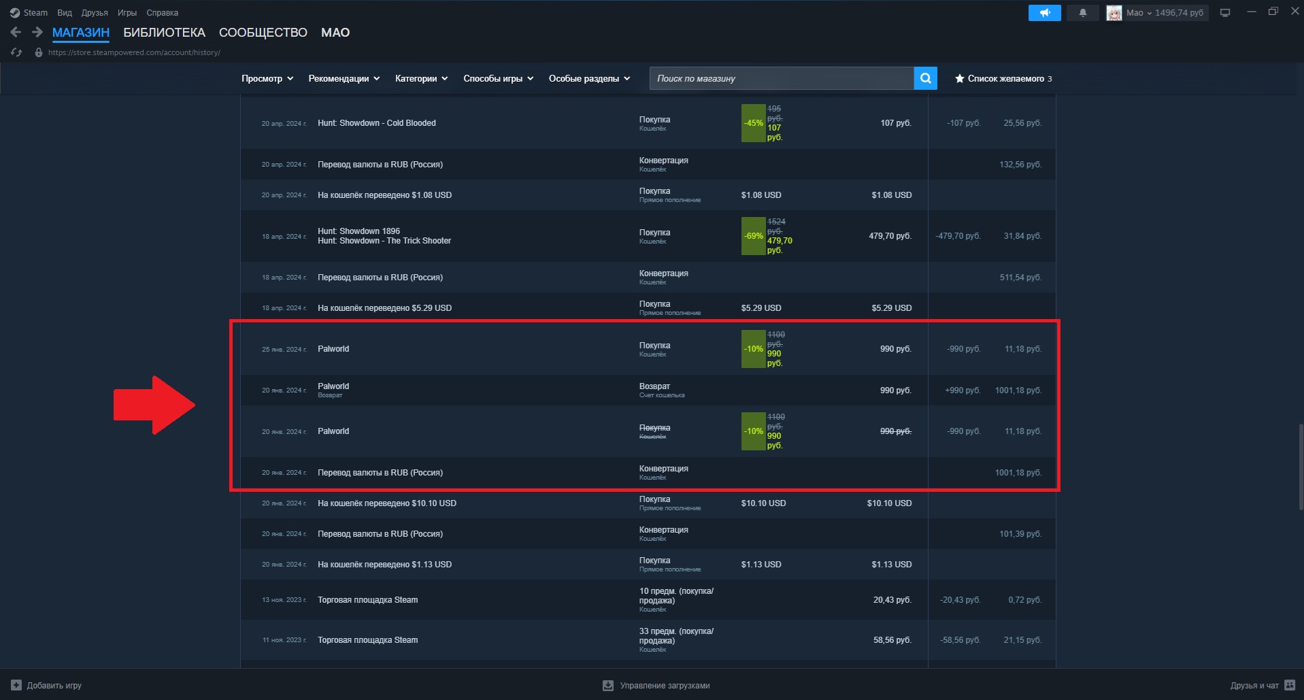Select the 132,56 руб. balance value
Screen dimensions: 1304x700
click(1020, 165)
